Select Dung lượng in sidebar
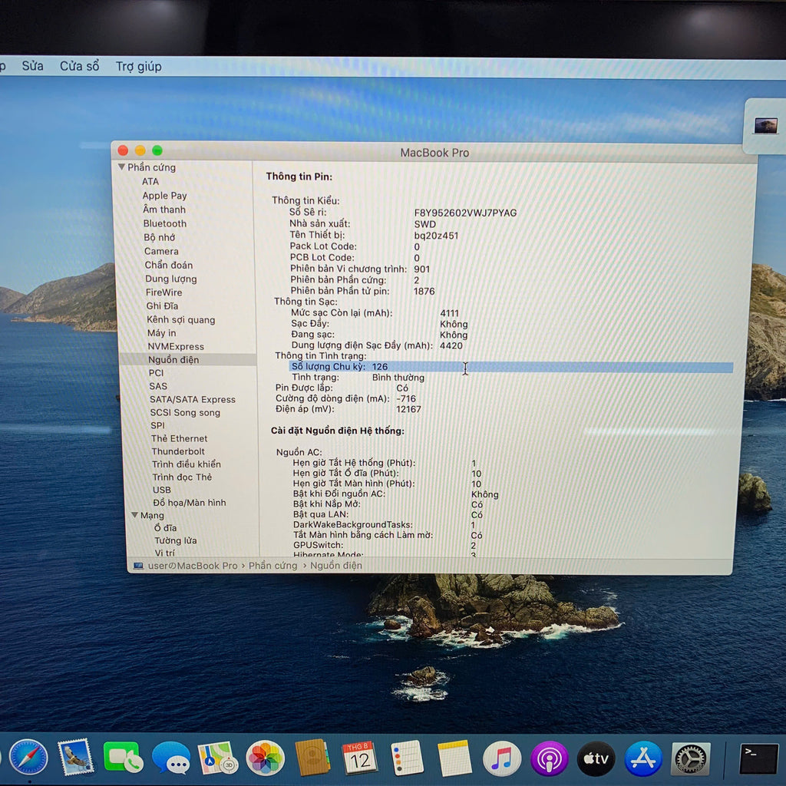This screenshot has height=786, width=786. (x=171, y=279)
